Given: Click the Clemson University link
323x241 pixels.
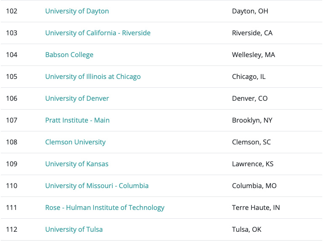Looking at the screenshot, I should tap(75, 142).
